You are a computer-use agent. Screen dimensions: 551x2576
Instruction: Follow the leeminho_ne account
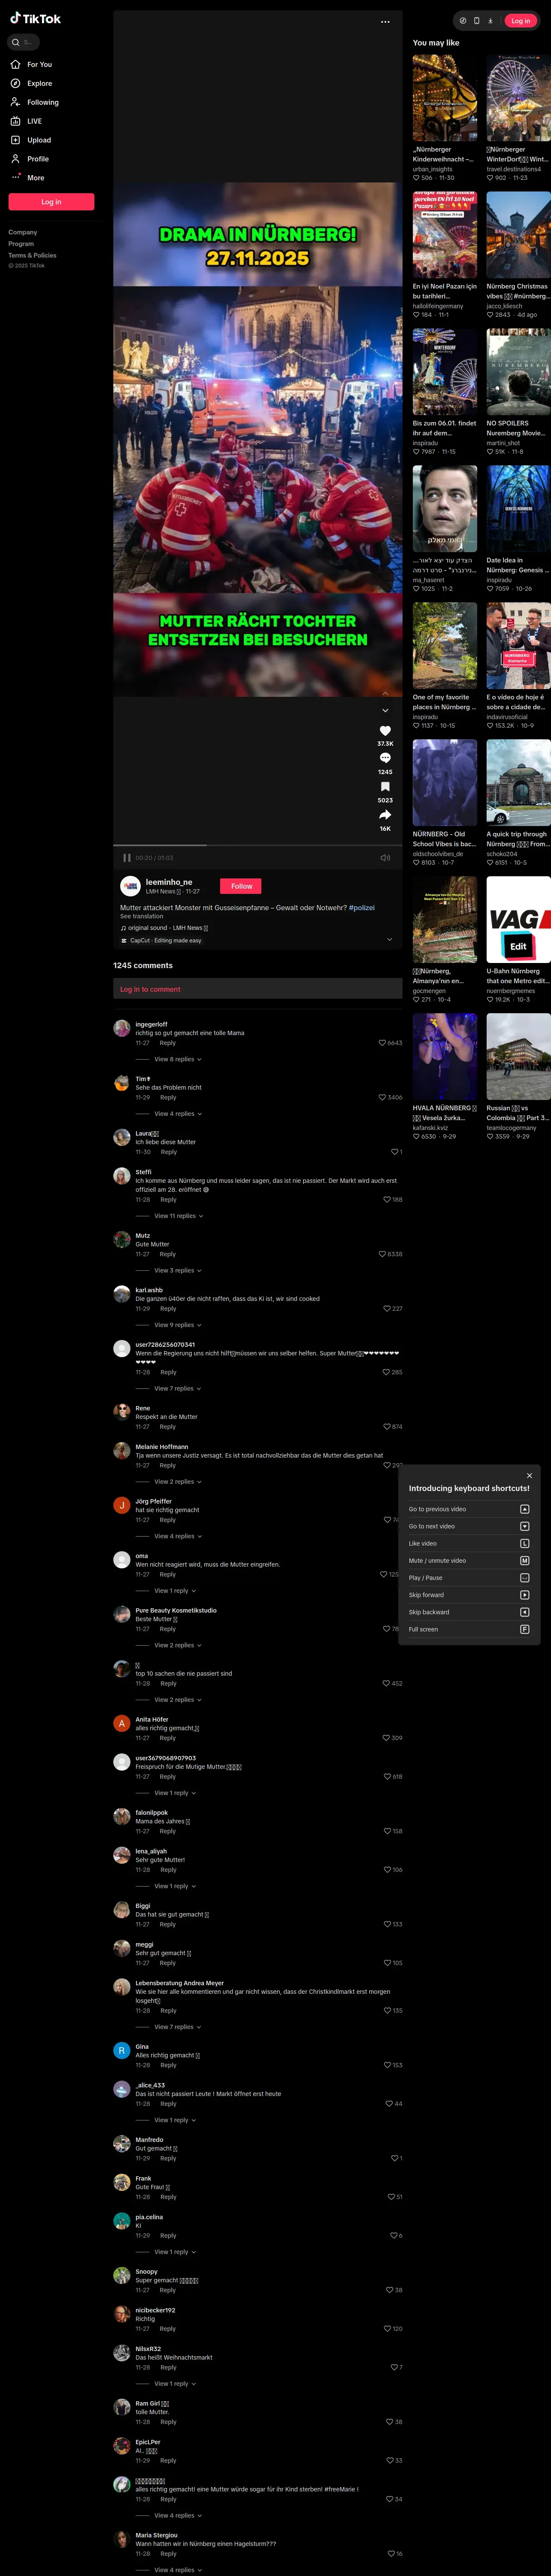pyautogui.click(x=242, y=886)
